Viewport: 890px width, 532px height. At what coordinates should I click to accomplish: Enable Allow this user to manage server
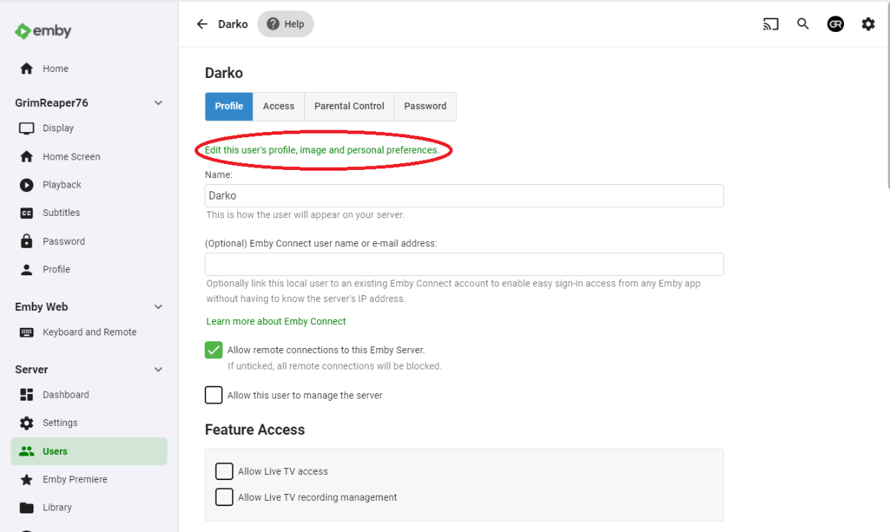(214, 395)
